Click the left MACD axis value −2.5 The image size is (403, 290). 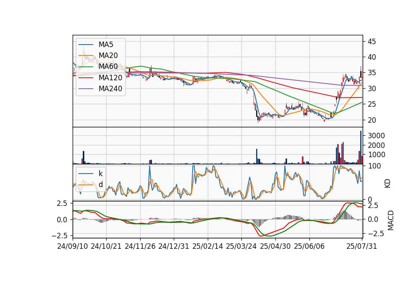60,236
